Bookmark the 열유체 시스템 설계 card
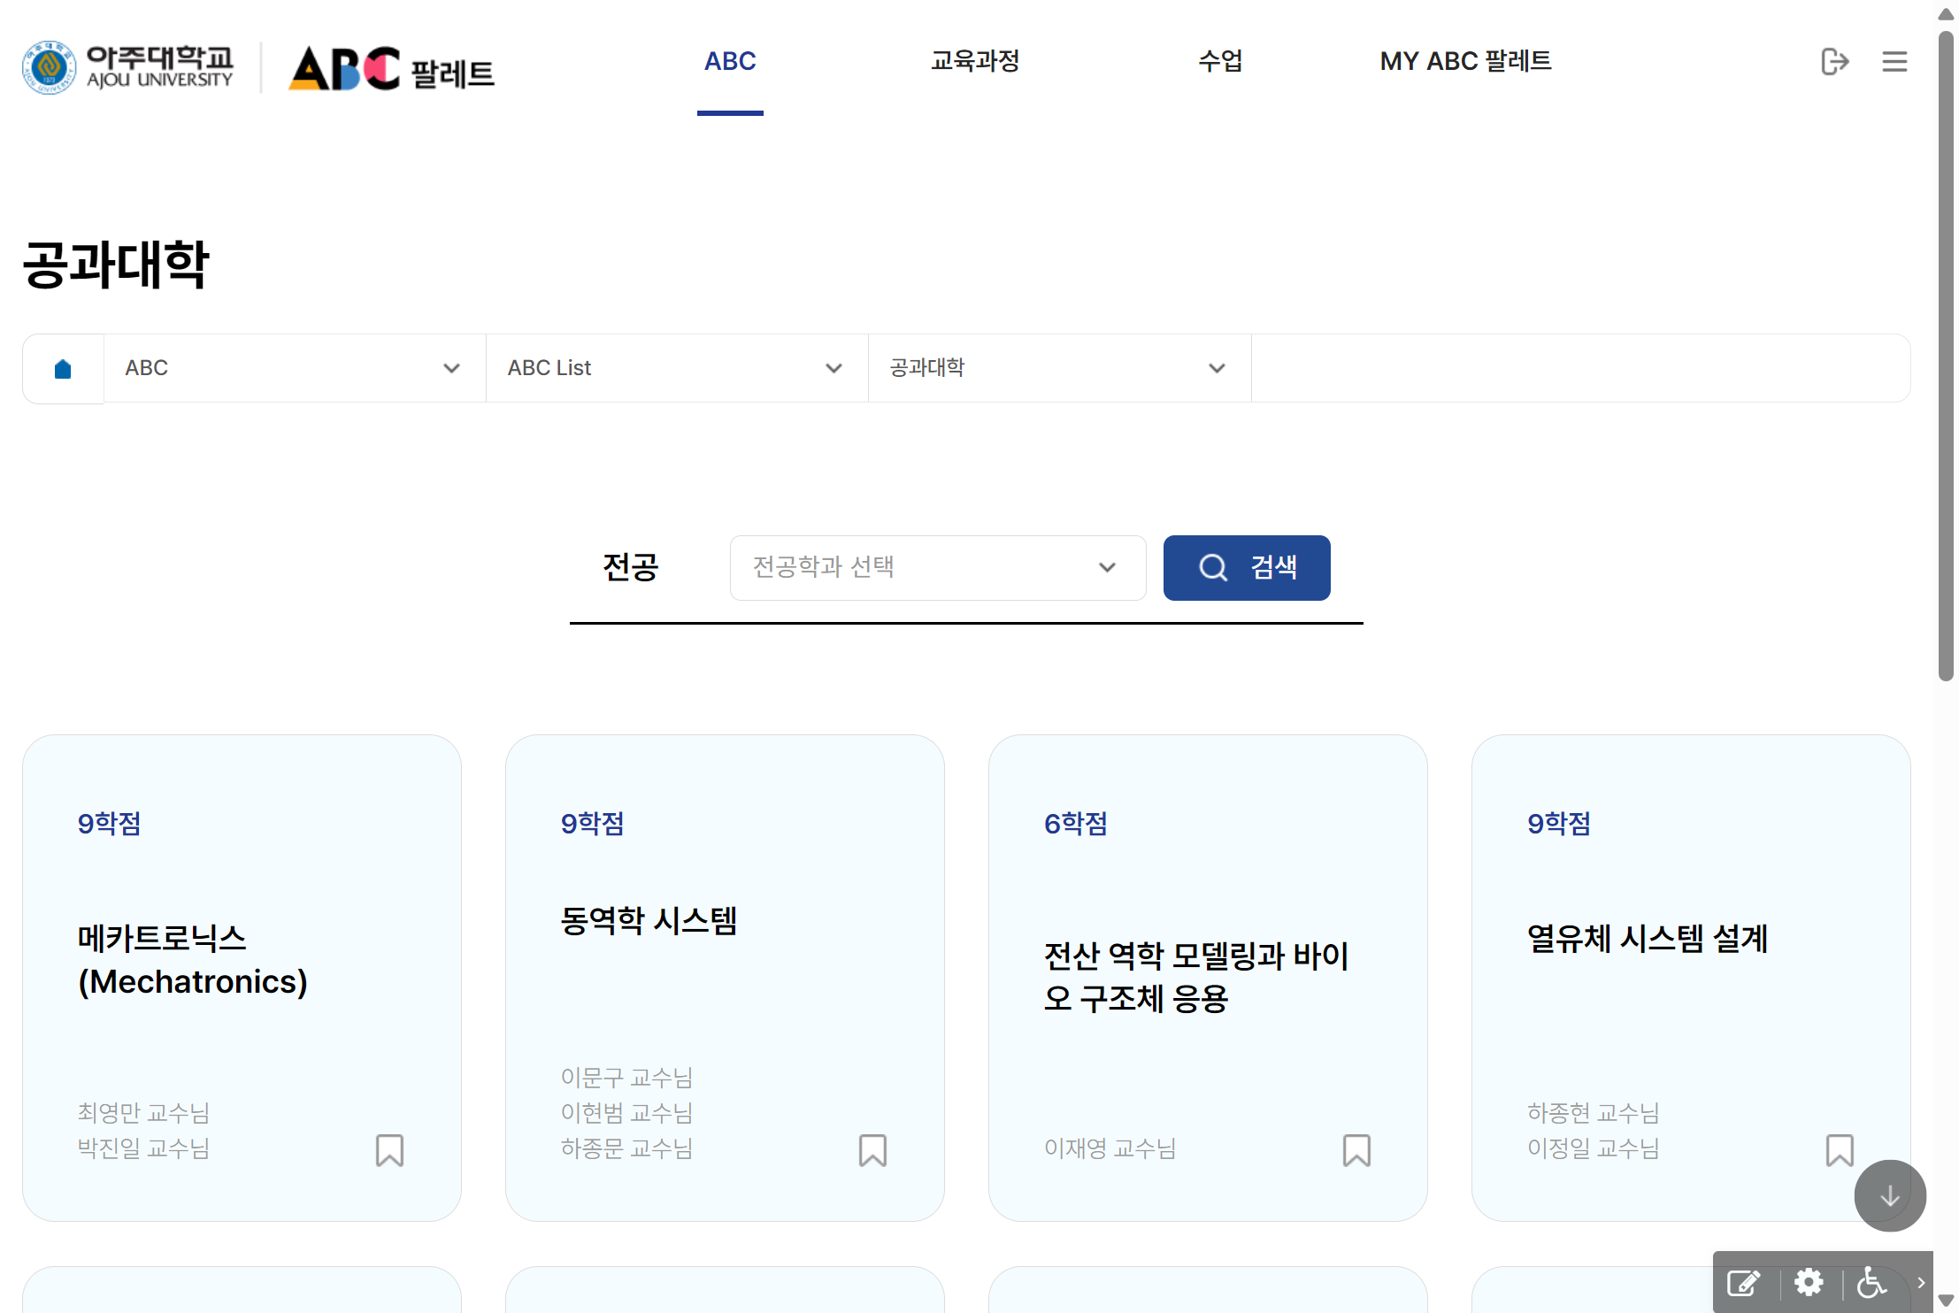 [1840, 1151]
